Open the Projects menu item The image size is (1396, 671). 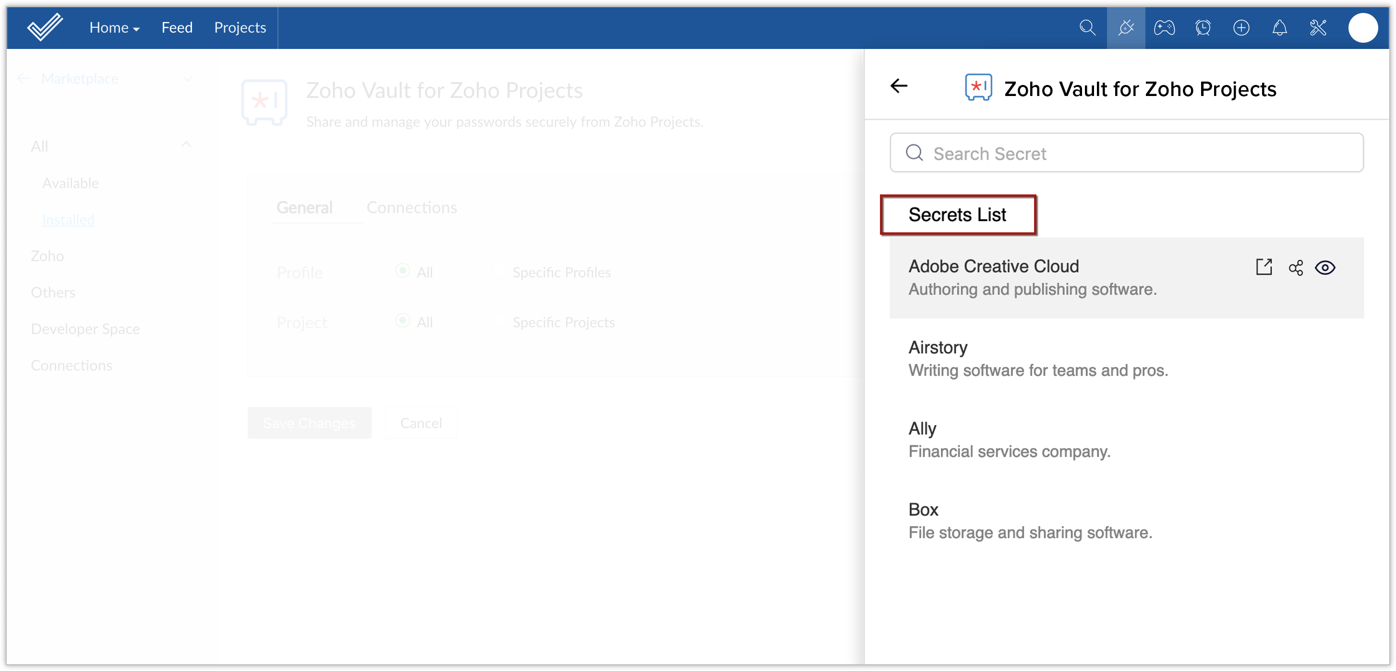click(240, 28)
